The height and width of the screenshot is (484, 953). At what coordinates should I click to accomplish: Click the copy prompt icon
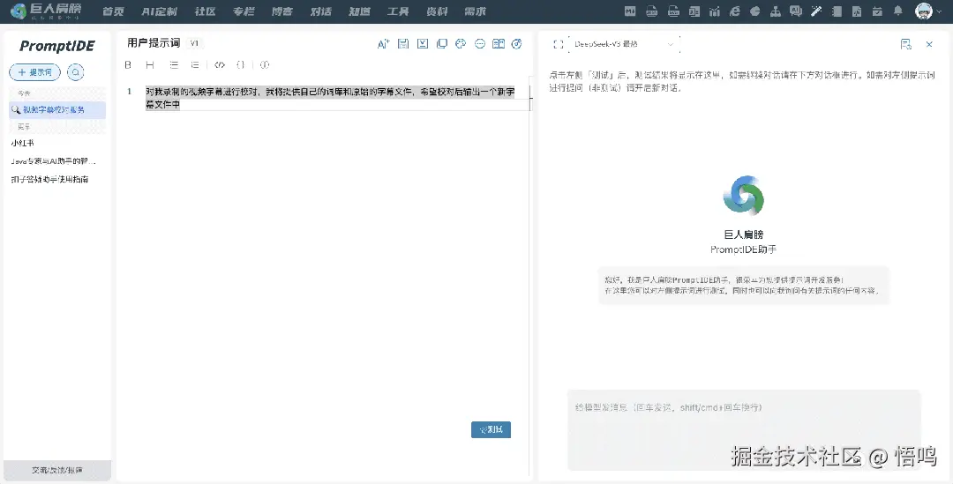[442, 44]
